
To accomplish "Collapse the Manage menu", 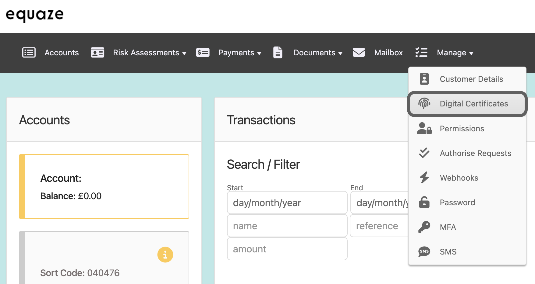I will pyautogui.click(x=455, y=53).
